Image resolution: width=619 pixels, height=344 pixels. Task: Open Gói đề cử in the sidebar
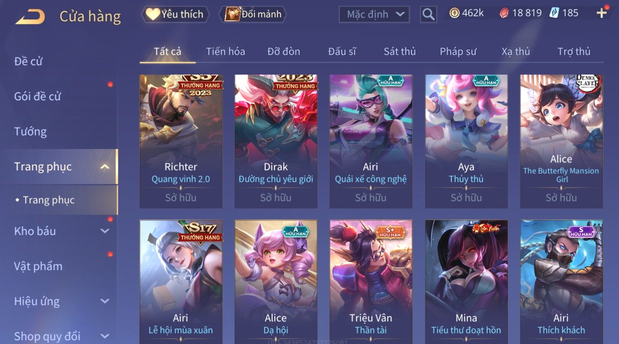click(37, 96)
